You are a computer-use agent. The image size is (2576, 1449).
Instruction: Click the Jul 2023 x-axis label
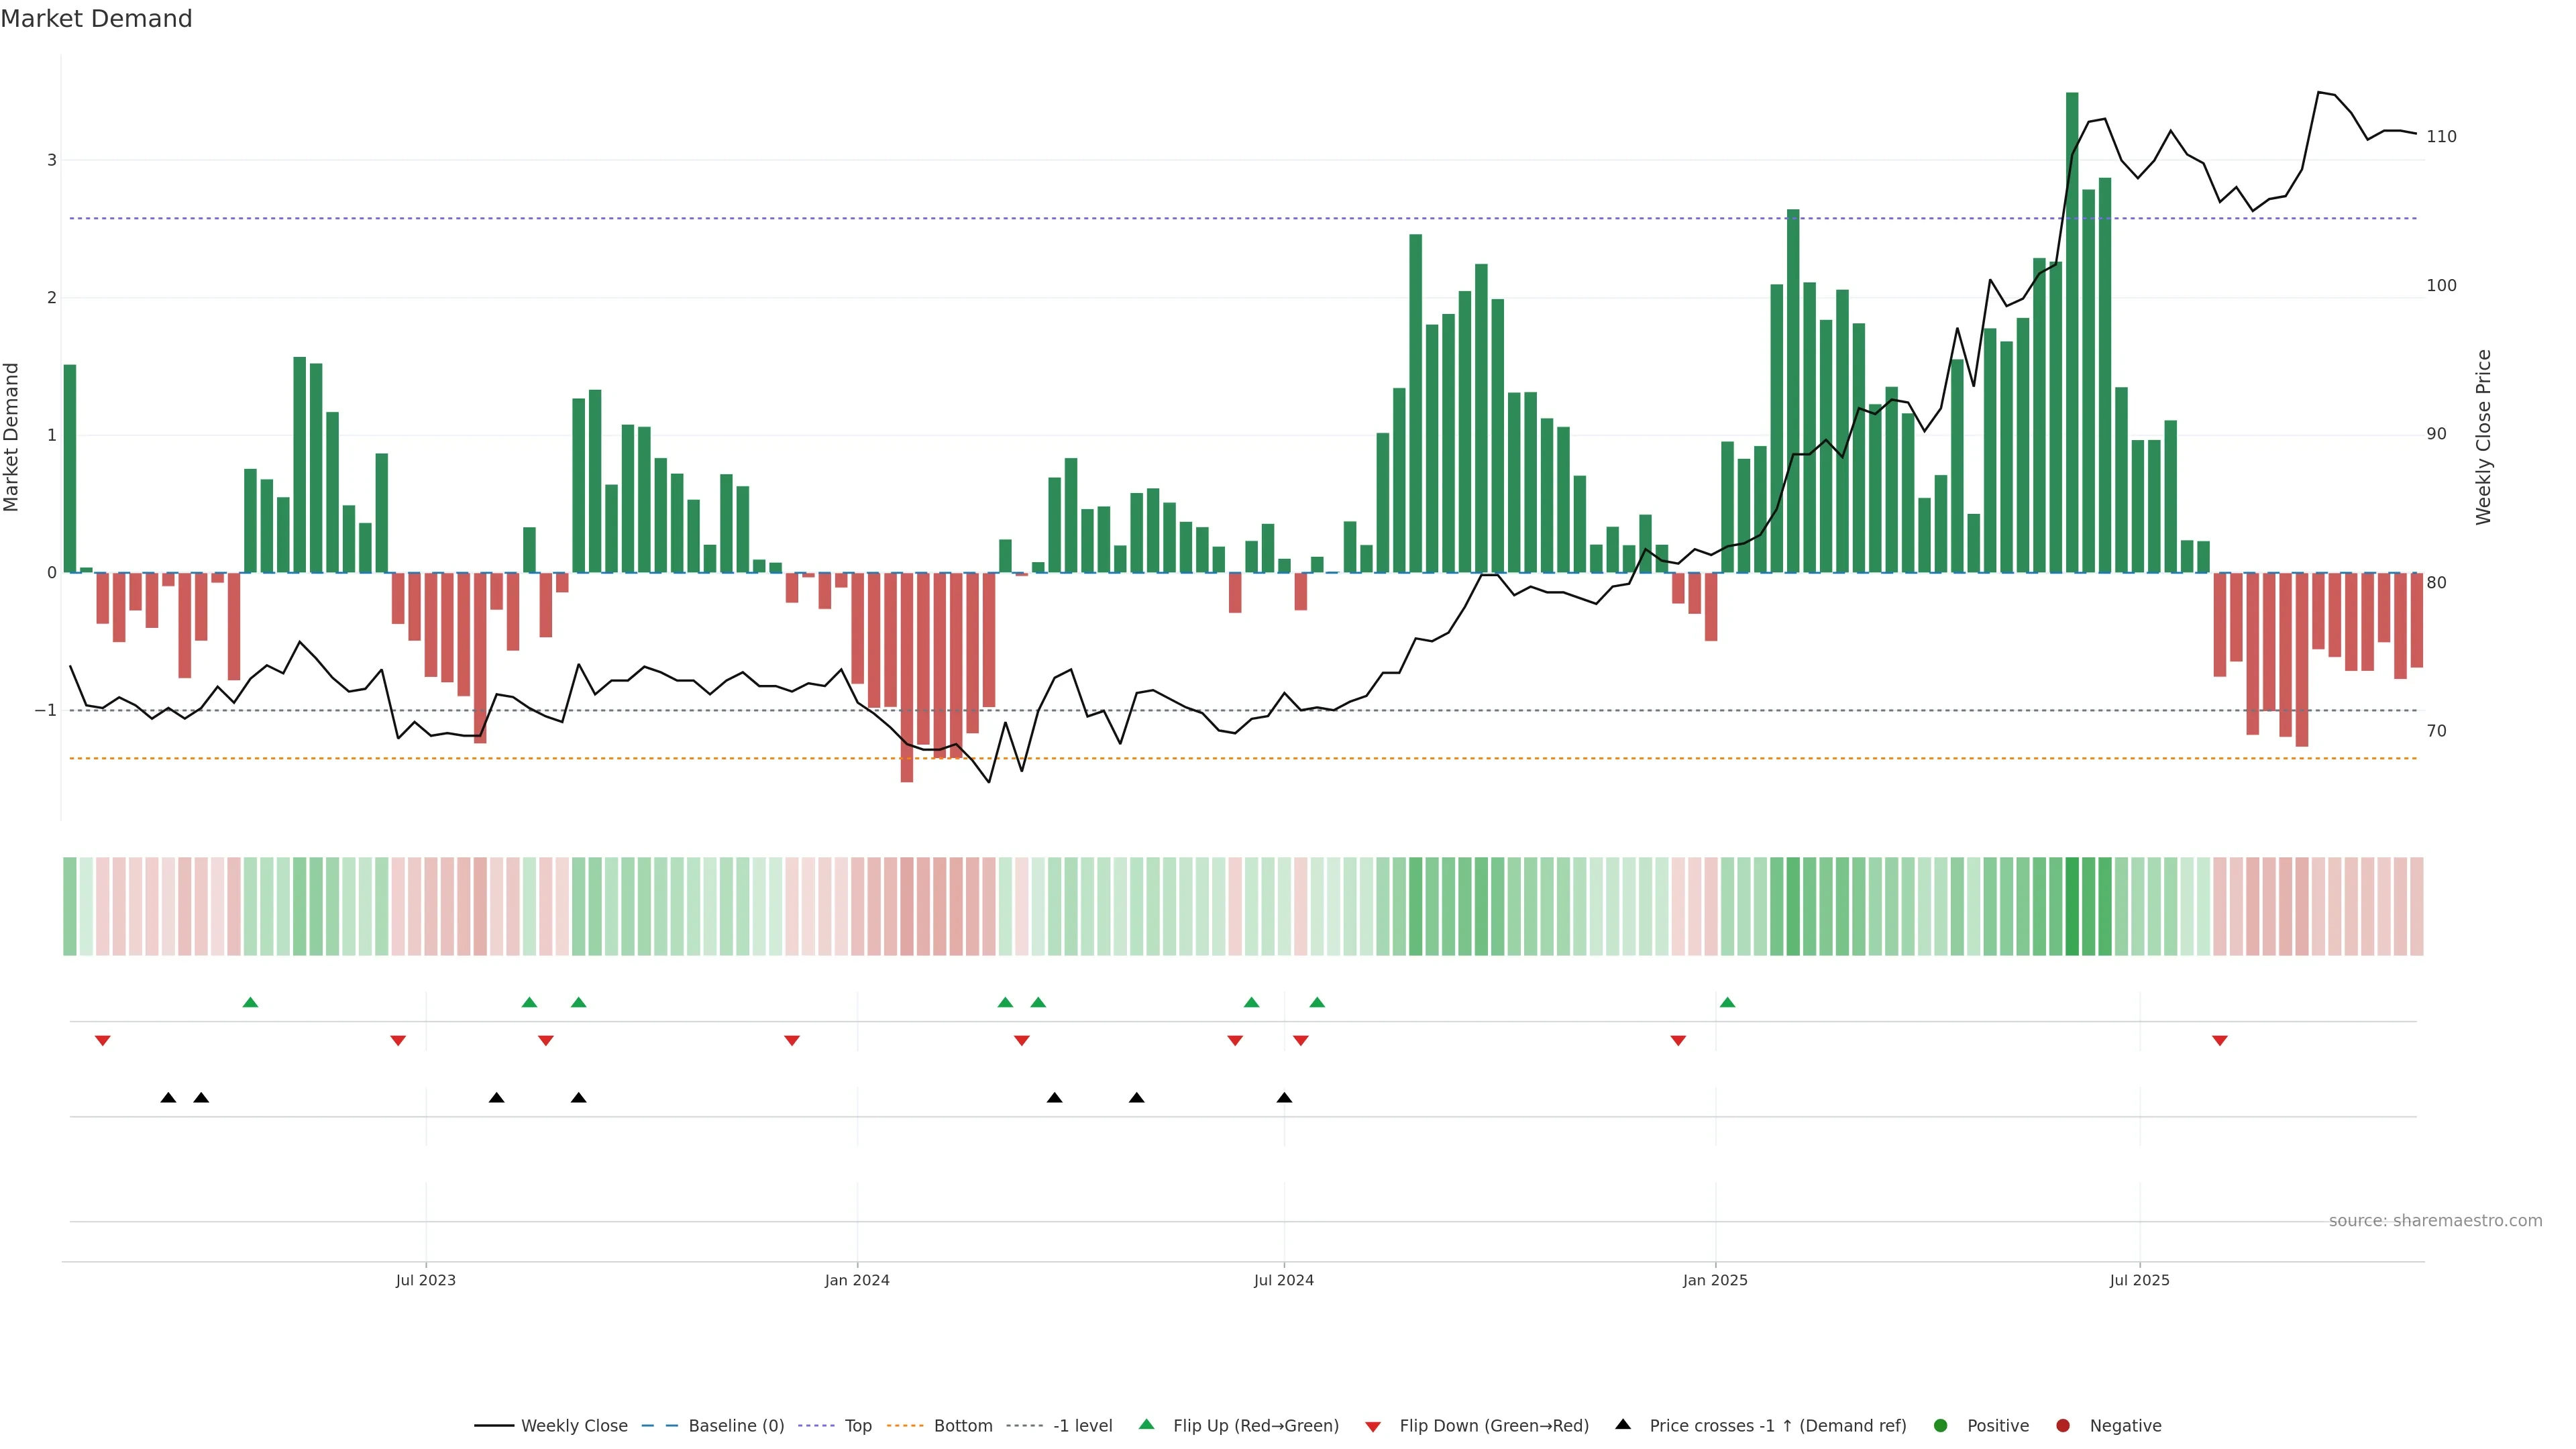click(x=425, y=1280)
